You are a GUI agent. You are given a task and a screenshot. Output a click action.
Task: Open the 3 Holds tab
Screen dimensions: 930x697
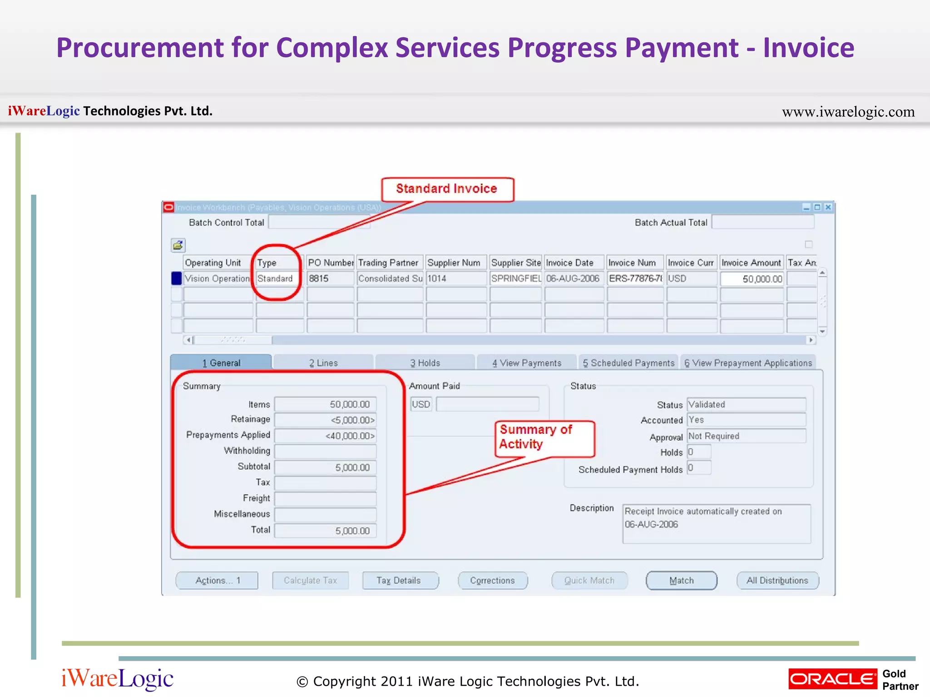coord(425,363)
